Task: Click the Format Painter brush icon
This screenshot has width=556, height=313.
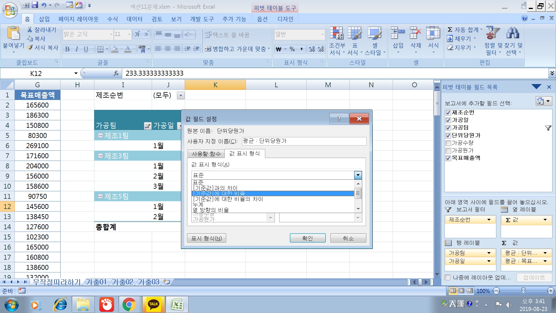Action: point(30,48)
